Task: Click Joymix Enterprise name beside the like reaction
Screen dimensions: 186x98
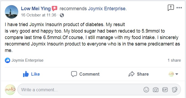Action: click(27, 60)
